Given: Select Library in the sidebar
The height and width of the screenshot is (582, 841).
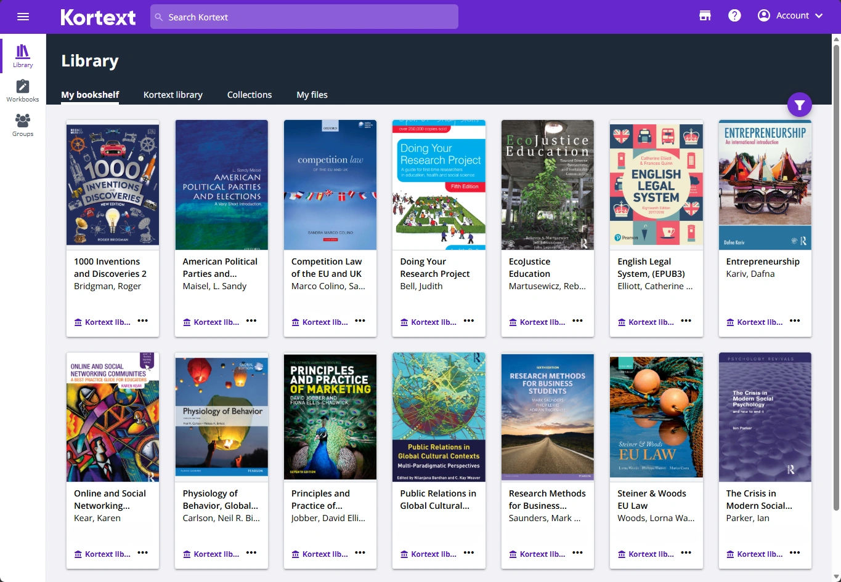Looking at the screenshot, I should pyautogui.click(x=23, y=56).
